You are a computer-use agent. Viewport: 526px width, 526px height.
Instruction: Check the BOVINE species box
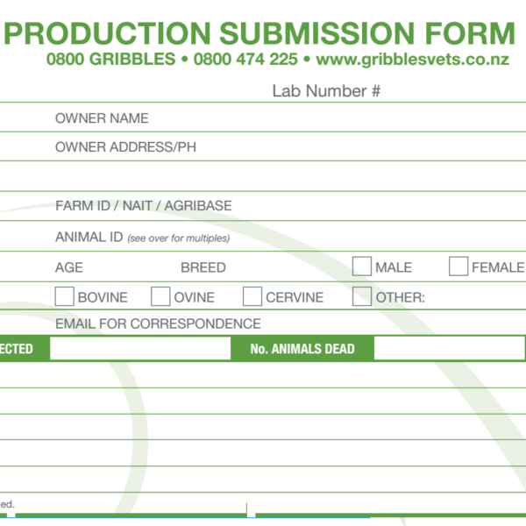(x=64, y=296)
